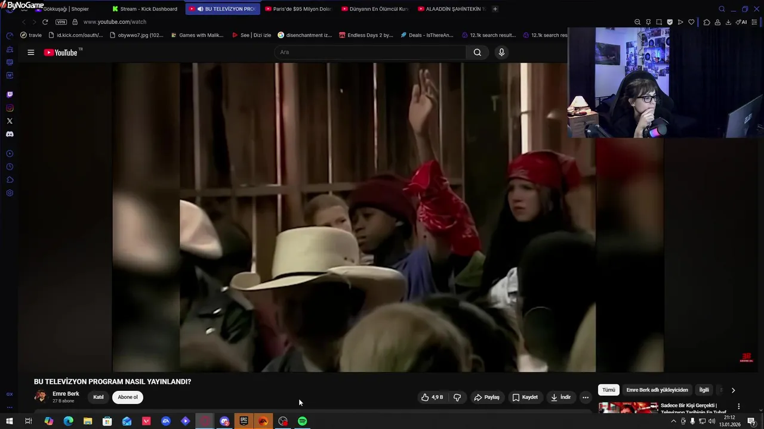Viewport: 764px width, 429px height.
Task: Toggle the VPN badge in address bar
Action: [61, 22]
